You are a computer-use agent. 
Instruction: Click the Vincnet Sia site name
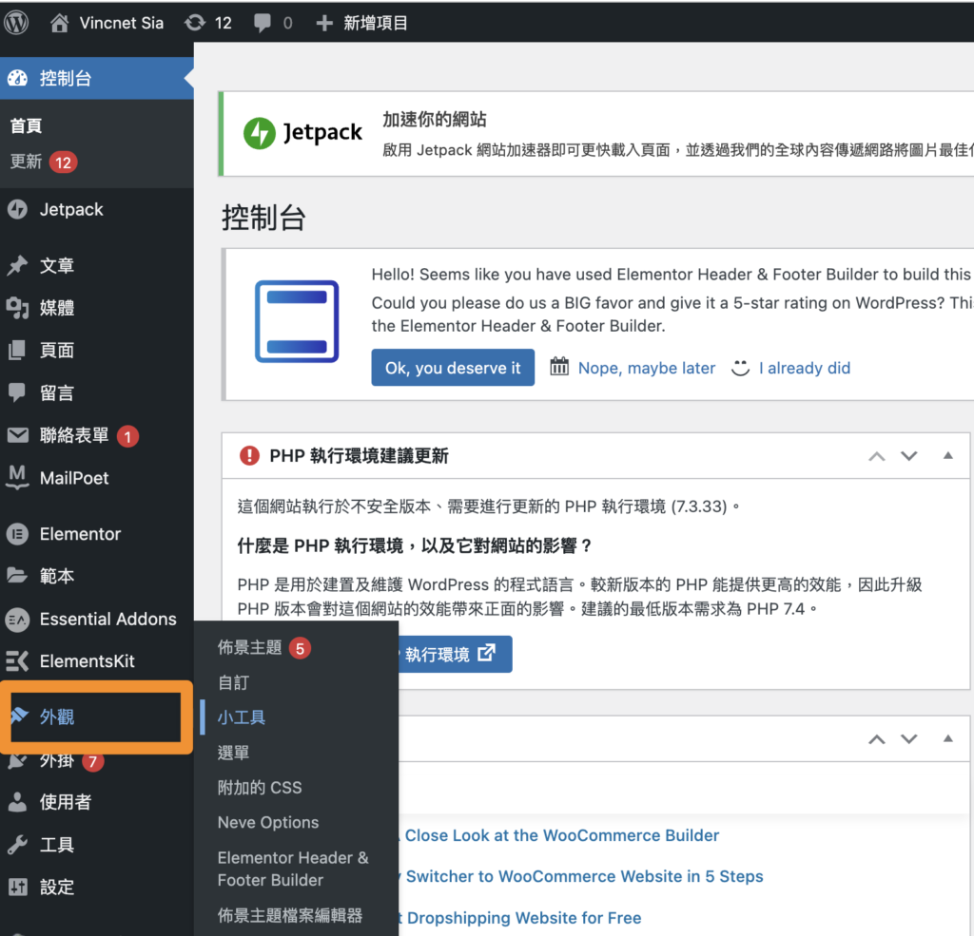point(121,23)
